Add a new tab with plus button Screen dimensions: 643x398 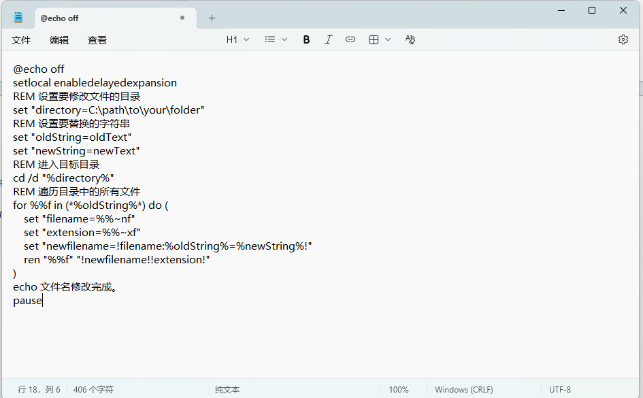[x=212, y=18]
